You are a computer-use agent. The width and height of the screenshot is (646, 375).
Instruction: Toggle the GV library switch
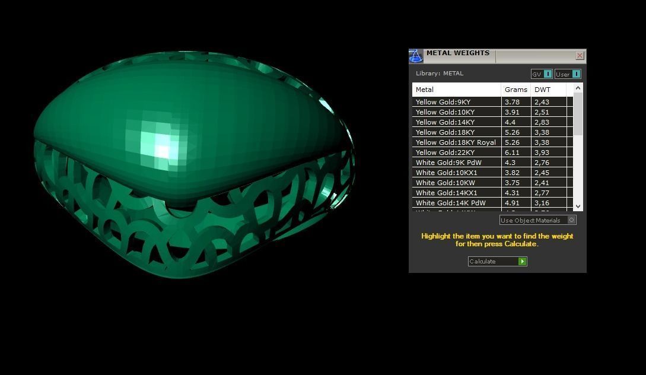[542, 74]
